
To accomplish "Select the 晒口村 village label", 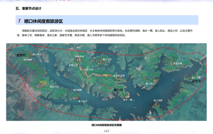I will [118, 90].
